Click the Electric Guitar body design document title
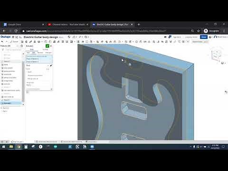Image resolution: width=228 pixels, height=171 pixels. 41,37
